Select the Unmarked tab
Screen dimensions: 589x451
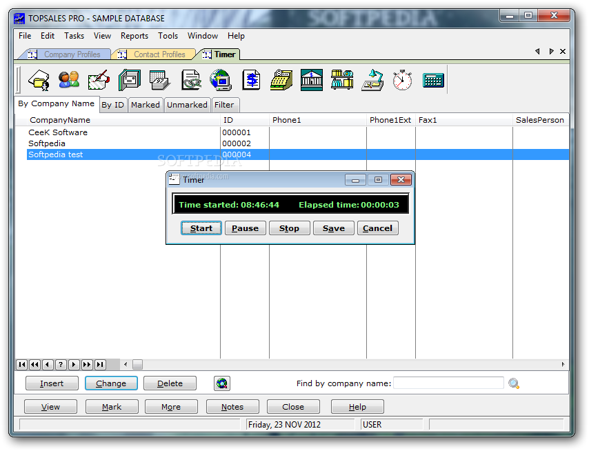point(187,105)
